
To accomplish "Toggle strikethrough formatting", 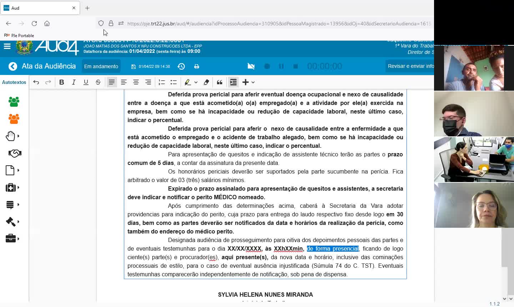I will [98, 82].
